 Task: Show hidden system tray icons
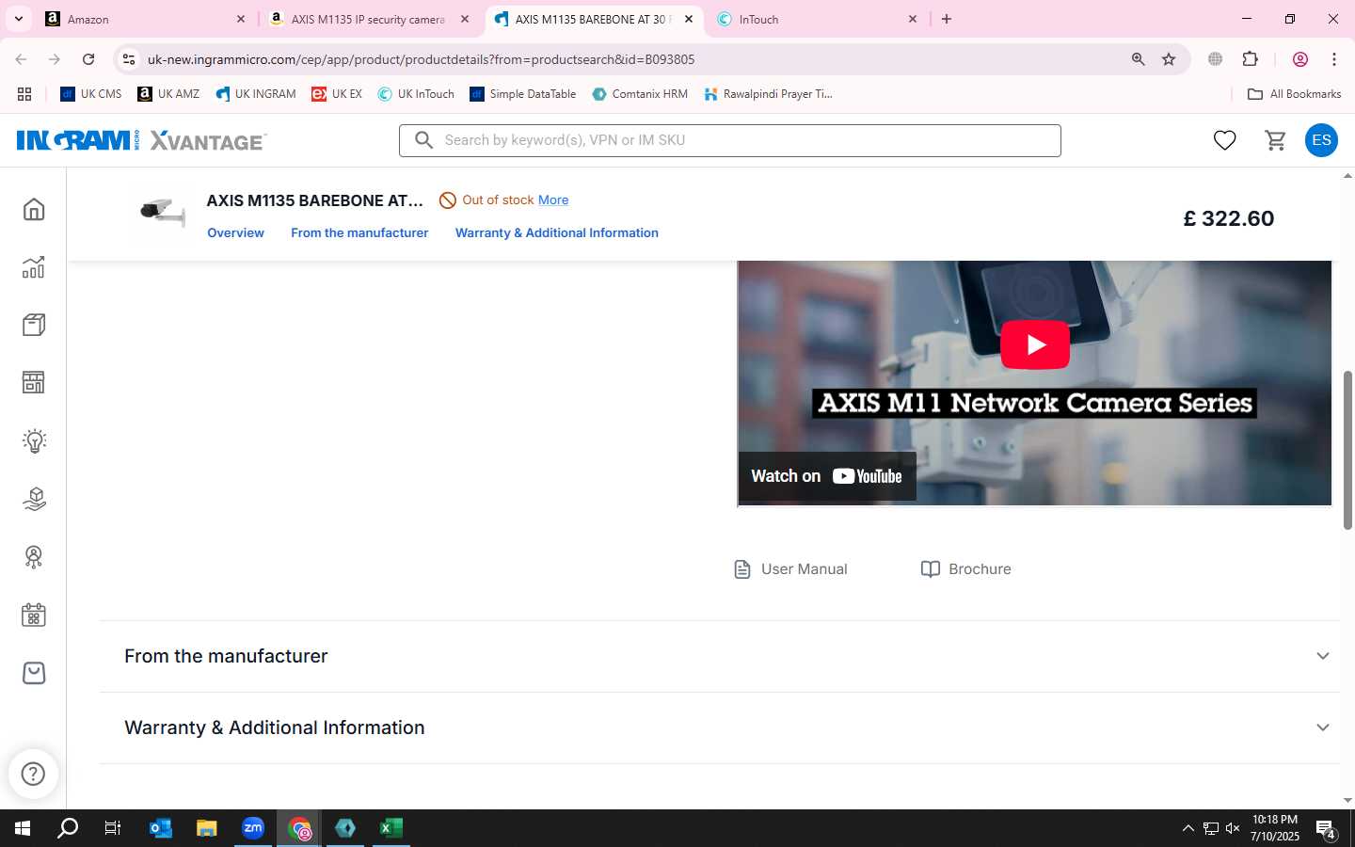[1188, 828]
